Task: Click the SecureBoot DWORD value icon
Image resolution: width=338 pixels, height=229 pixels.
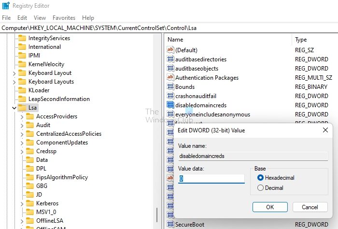Action: point(170,225)
